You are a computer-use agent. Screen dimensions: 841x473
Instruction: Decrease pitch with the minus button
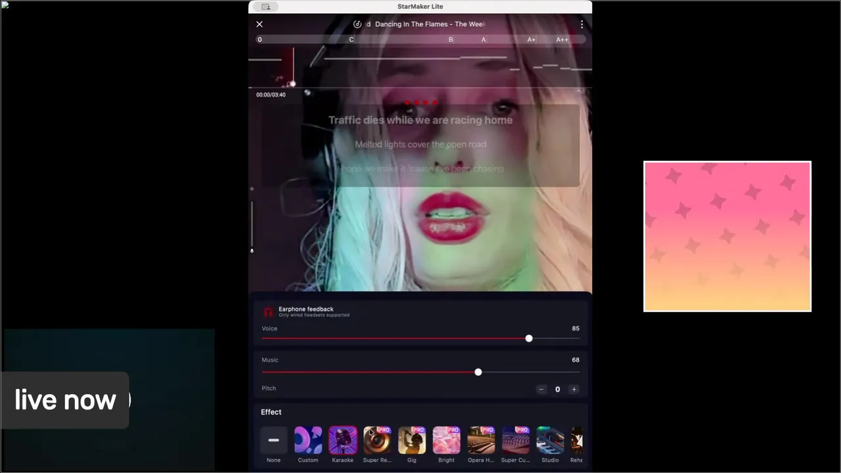coord(541,389)
